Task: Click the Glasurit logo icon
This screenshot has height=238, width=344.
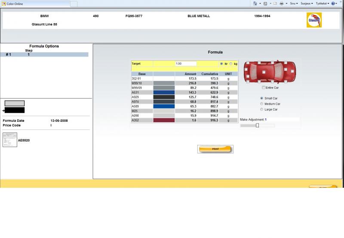Action: point(314,20)
